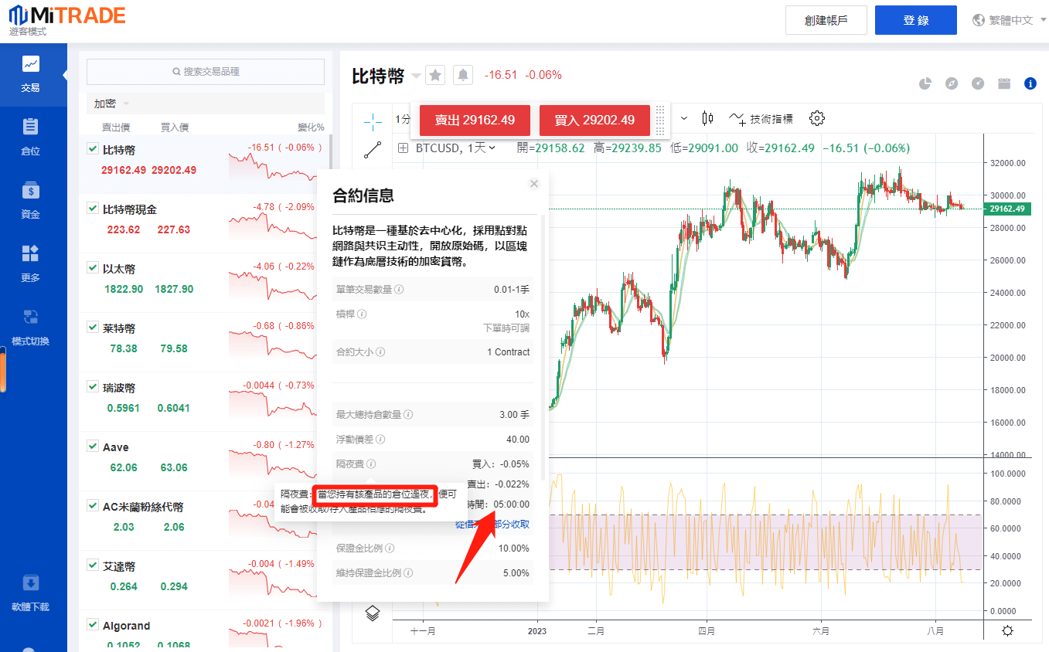
Task: Open the 更多 more section
Action: click(x=31, y=264)
